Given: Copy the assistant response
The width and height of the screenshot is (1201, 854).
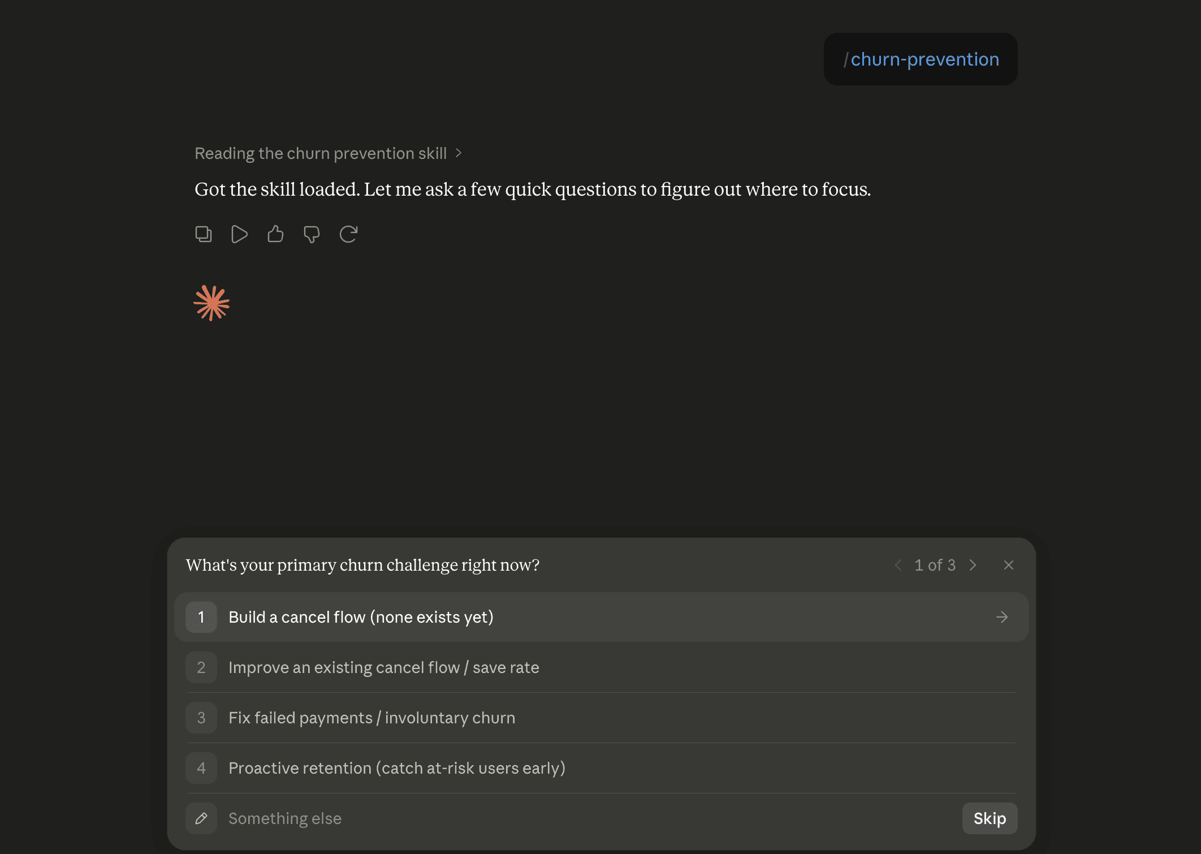Looking at the screenshot, I should point(204,234).
